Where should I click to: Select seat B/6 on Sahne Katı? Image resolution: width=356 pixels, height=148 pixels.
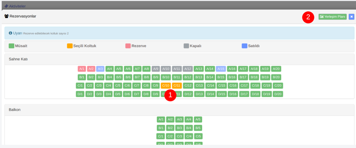click(128, 77)
